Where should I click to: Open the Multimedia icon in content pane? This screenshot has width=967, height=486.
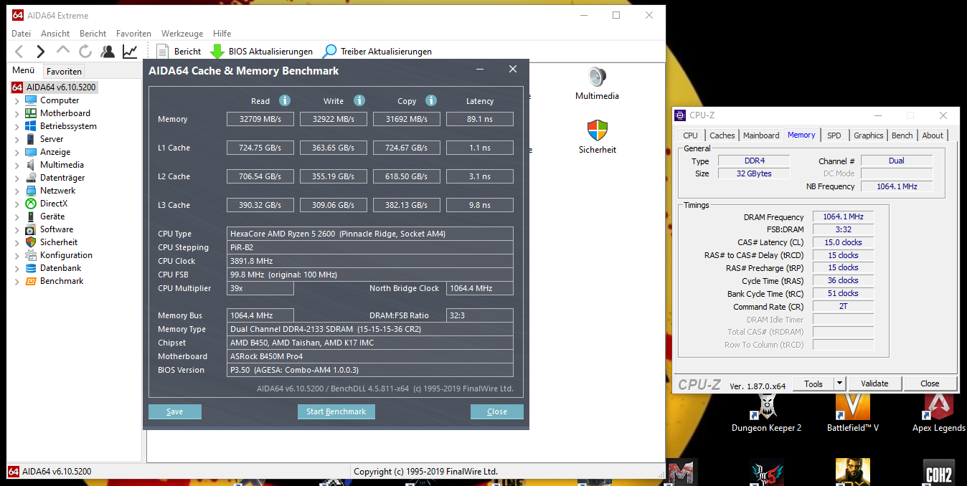coord(597,83)
